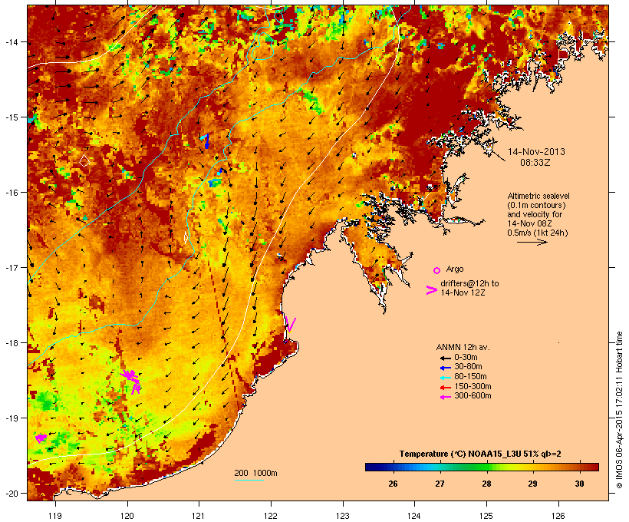Click the latitude axis label -17
The height and width of the screenshot is (522, 629).
click(11, 267)
